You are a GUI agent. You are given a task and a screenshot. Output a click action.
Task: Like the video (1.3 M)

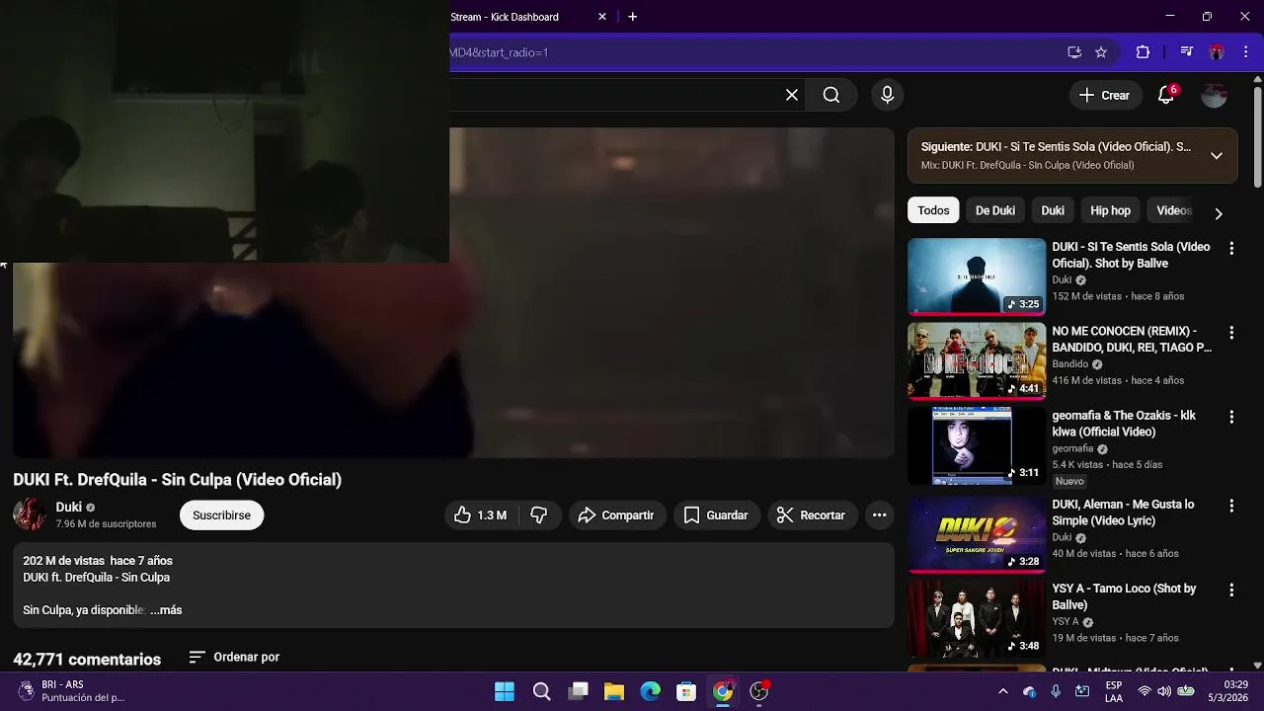[481, 514]
